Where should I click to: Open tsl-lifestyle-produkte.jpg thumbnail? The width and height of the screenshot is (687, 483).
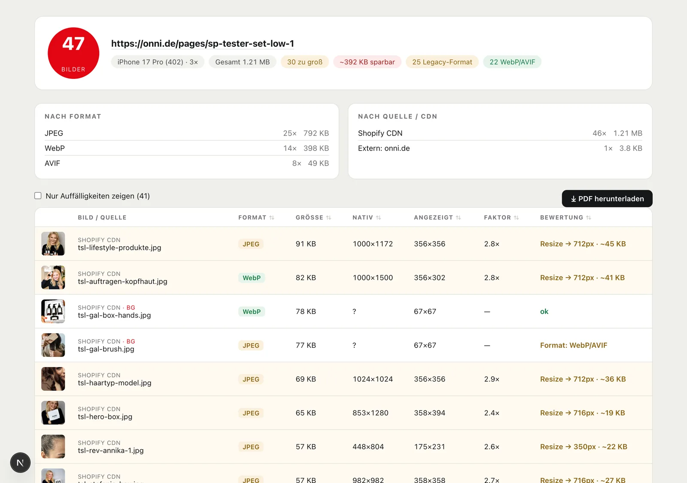click(x=53, y=244)
